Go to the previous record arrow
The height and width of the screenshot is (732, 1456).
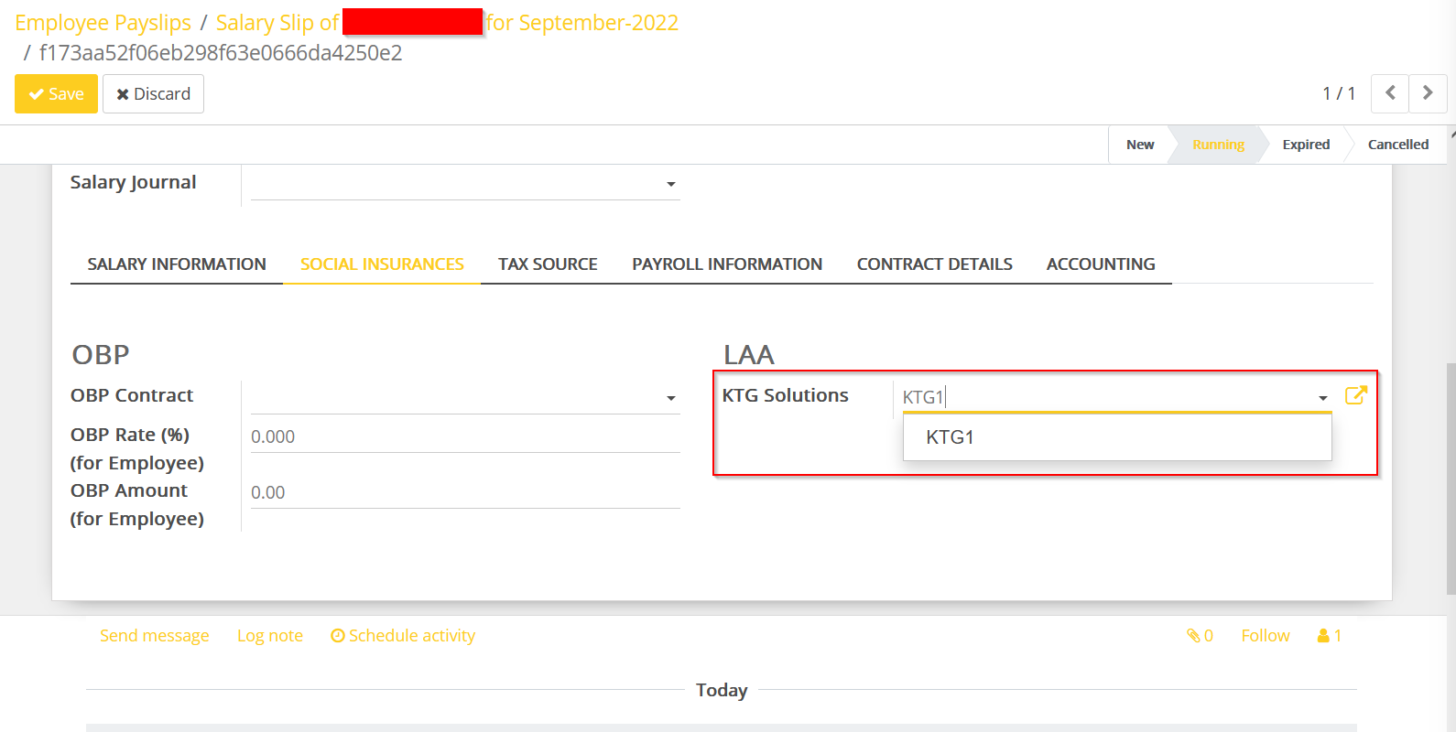pos(1390,93)
